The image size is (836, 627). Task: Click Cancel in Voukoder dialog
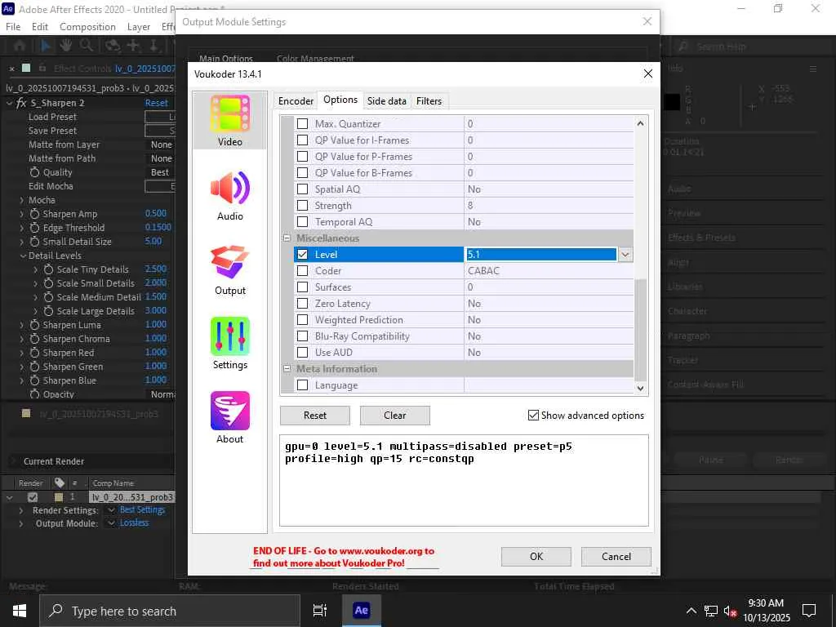(616, 557)
